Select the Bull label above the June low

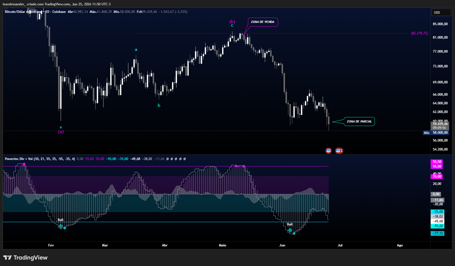(290, 224)
